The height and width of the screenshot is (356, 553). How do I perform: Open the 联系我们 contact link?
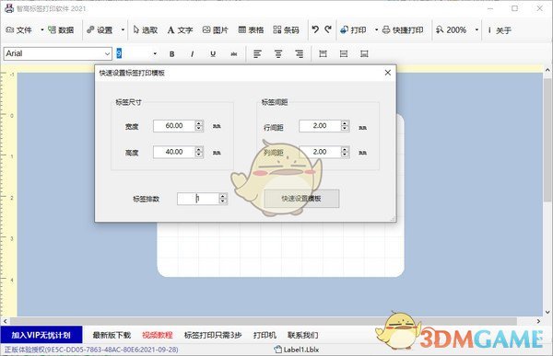(303, 335)
